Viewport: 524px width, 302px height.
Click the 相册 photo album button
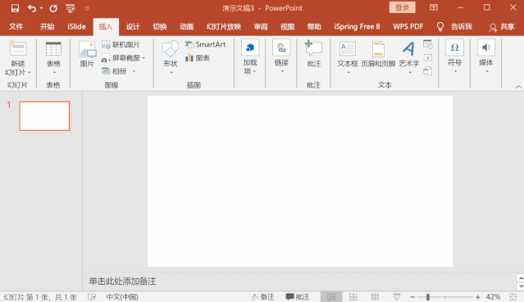coord(115,71)
